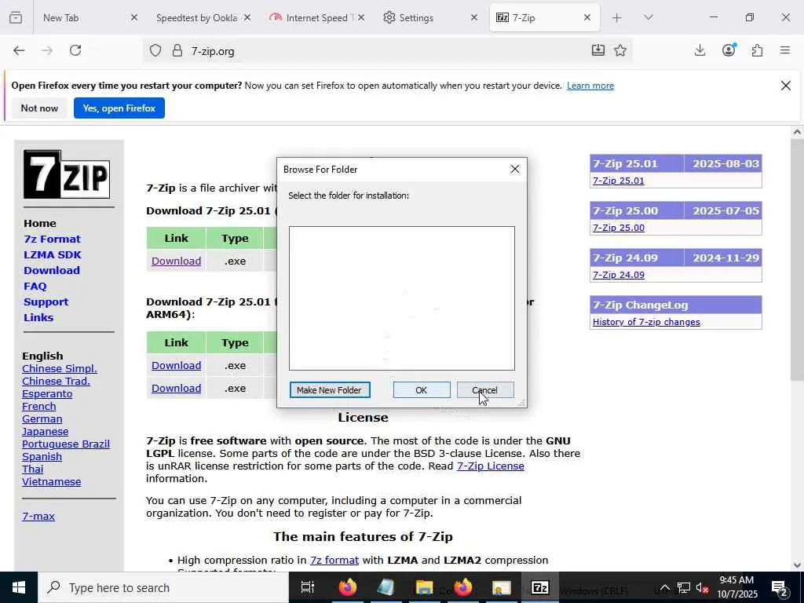Close the Settings tab
Image resolution: width=804 pixels, height=603 pixels.
473,17
